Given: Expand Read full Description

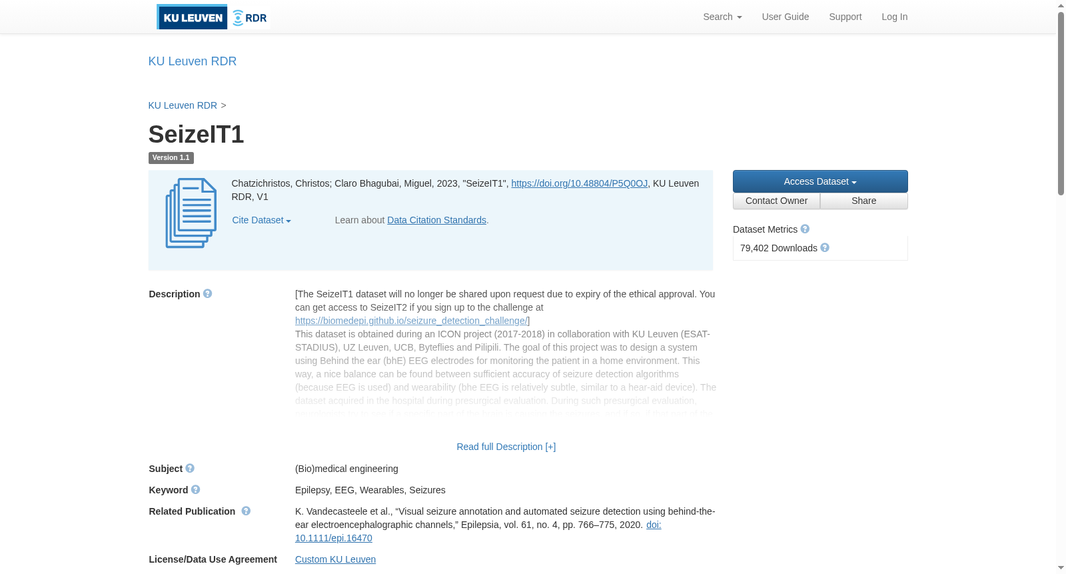Looking at the screenshot, I should tap(506, 447).
